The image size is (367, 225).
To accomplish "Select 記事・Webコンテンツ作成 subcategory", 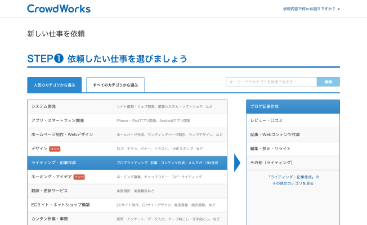I will (293, 134).
